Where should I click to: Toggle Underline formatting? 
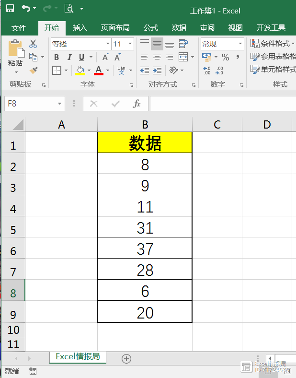pos(81,57)
